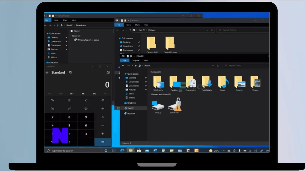
Task: Click the calculator percent key
Action: (x=52, y=100)
